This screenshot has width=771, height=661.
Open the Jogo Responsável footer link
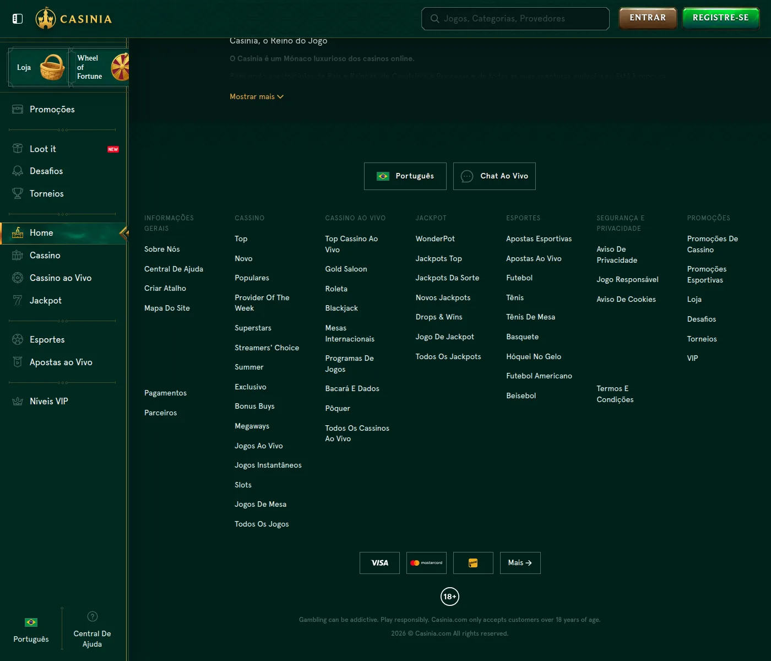627,280
